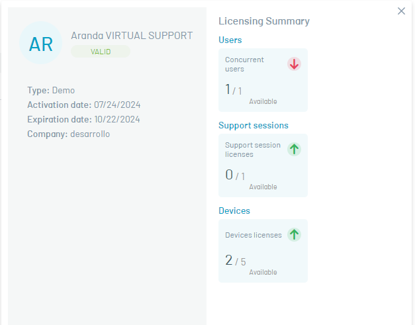
Task: Click the Devices licenses label
Action: (x=254, y=235)
